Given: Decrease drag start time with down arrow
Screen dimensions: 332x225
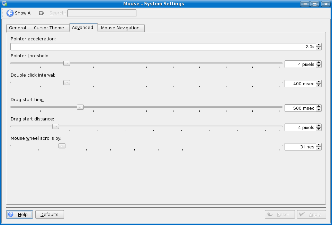Looking at the screenshot, I should [x=318, y=110].
